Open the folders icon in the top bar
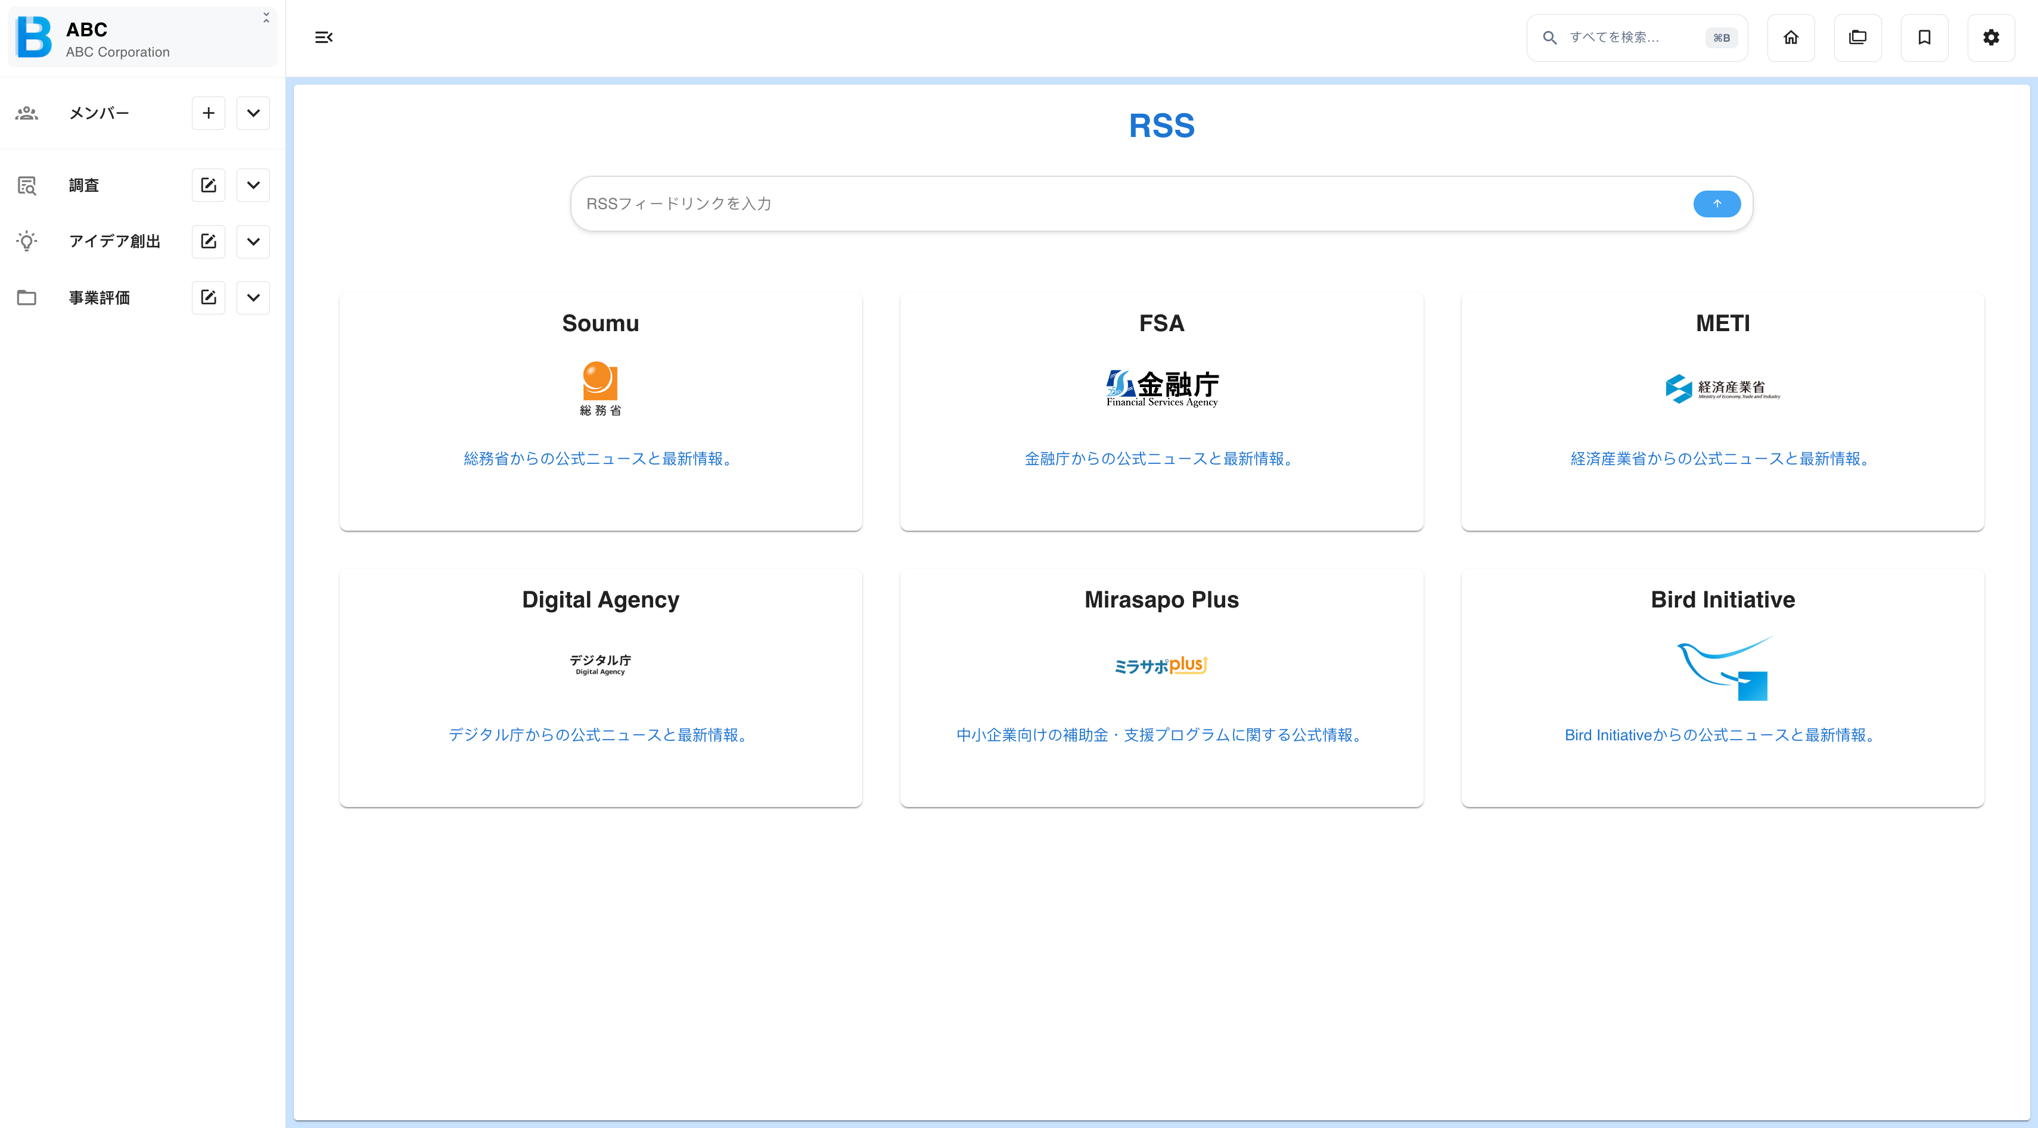 coord(1857,37)
